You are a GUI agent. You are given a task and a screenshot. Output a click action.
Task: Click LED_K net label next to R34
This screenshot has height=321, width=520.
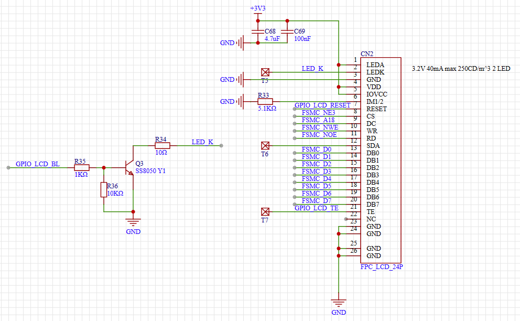coord(202,142)
